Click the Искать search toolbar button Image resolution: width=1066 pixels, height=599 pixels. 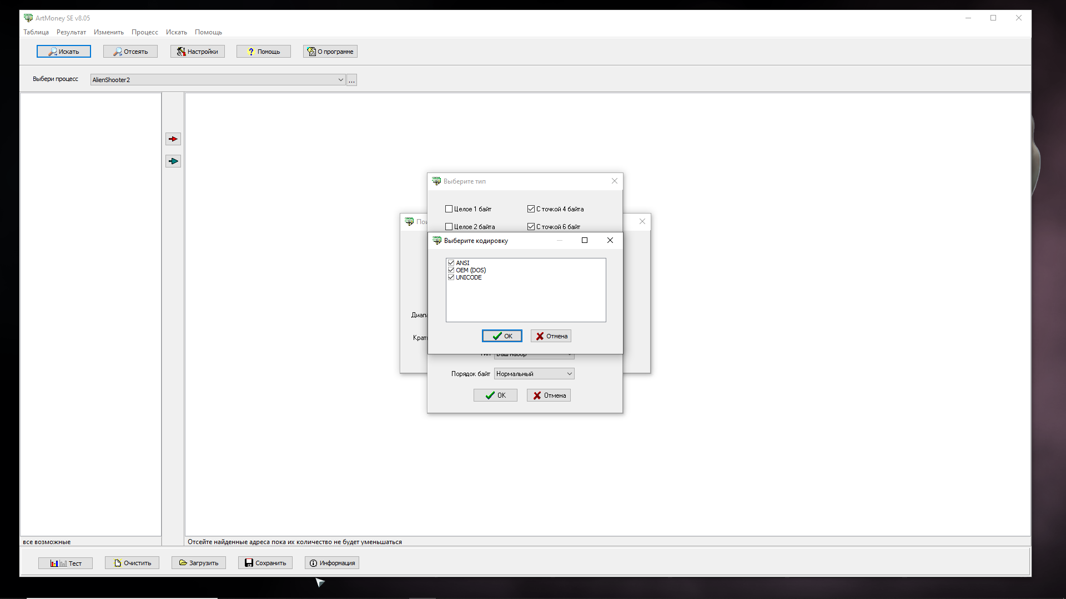tap(63, 52)
